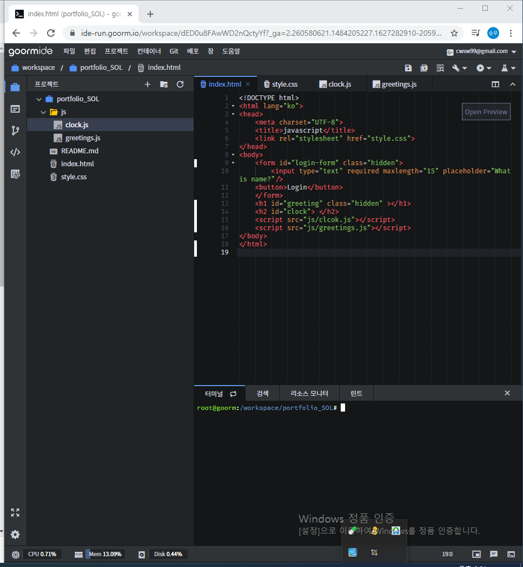This screenshot has width=523, height=567.
Task: Click the goormide logo
Action: pos(30,51)
